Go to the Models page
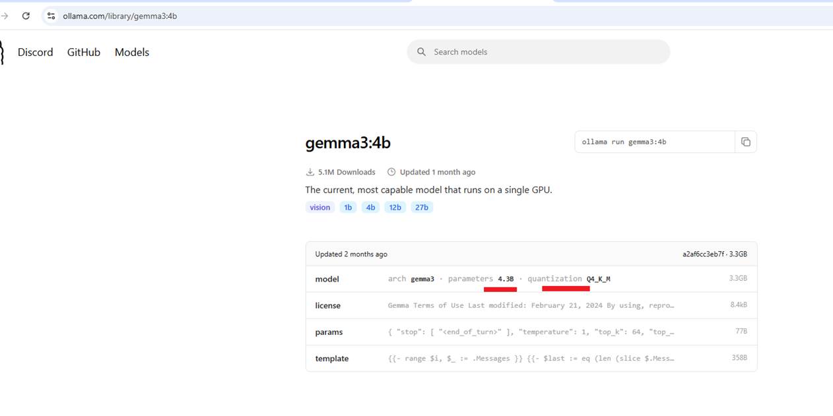833x416 pixels. pyautogui.click(x=132, y=52)
